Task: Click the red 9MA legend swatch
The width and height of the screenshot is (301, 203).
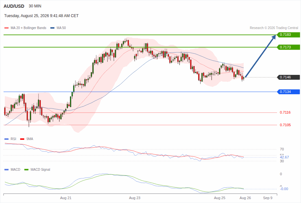Action: click(x=22, y=139)
